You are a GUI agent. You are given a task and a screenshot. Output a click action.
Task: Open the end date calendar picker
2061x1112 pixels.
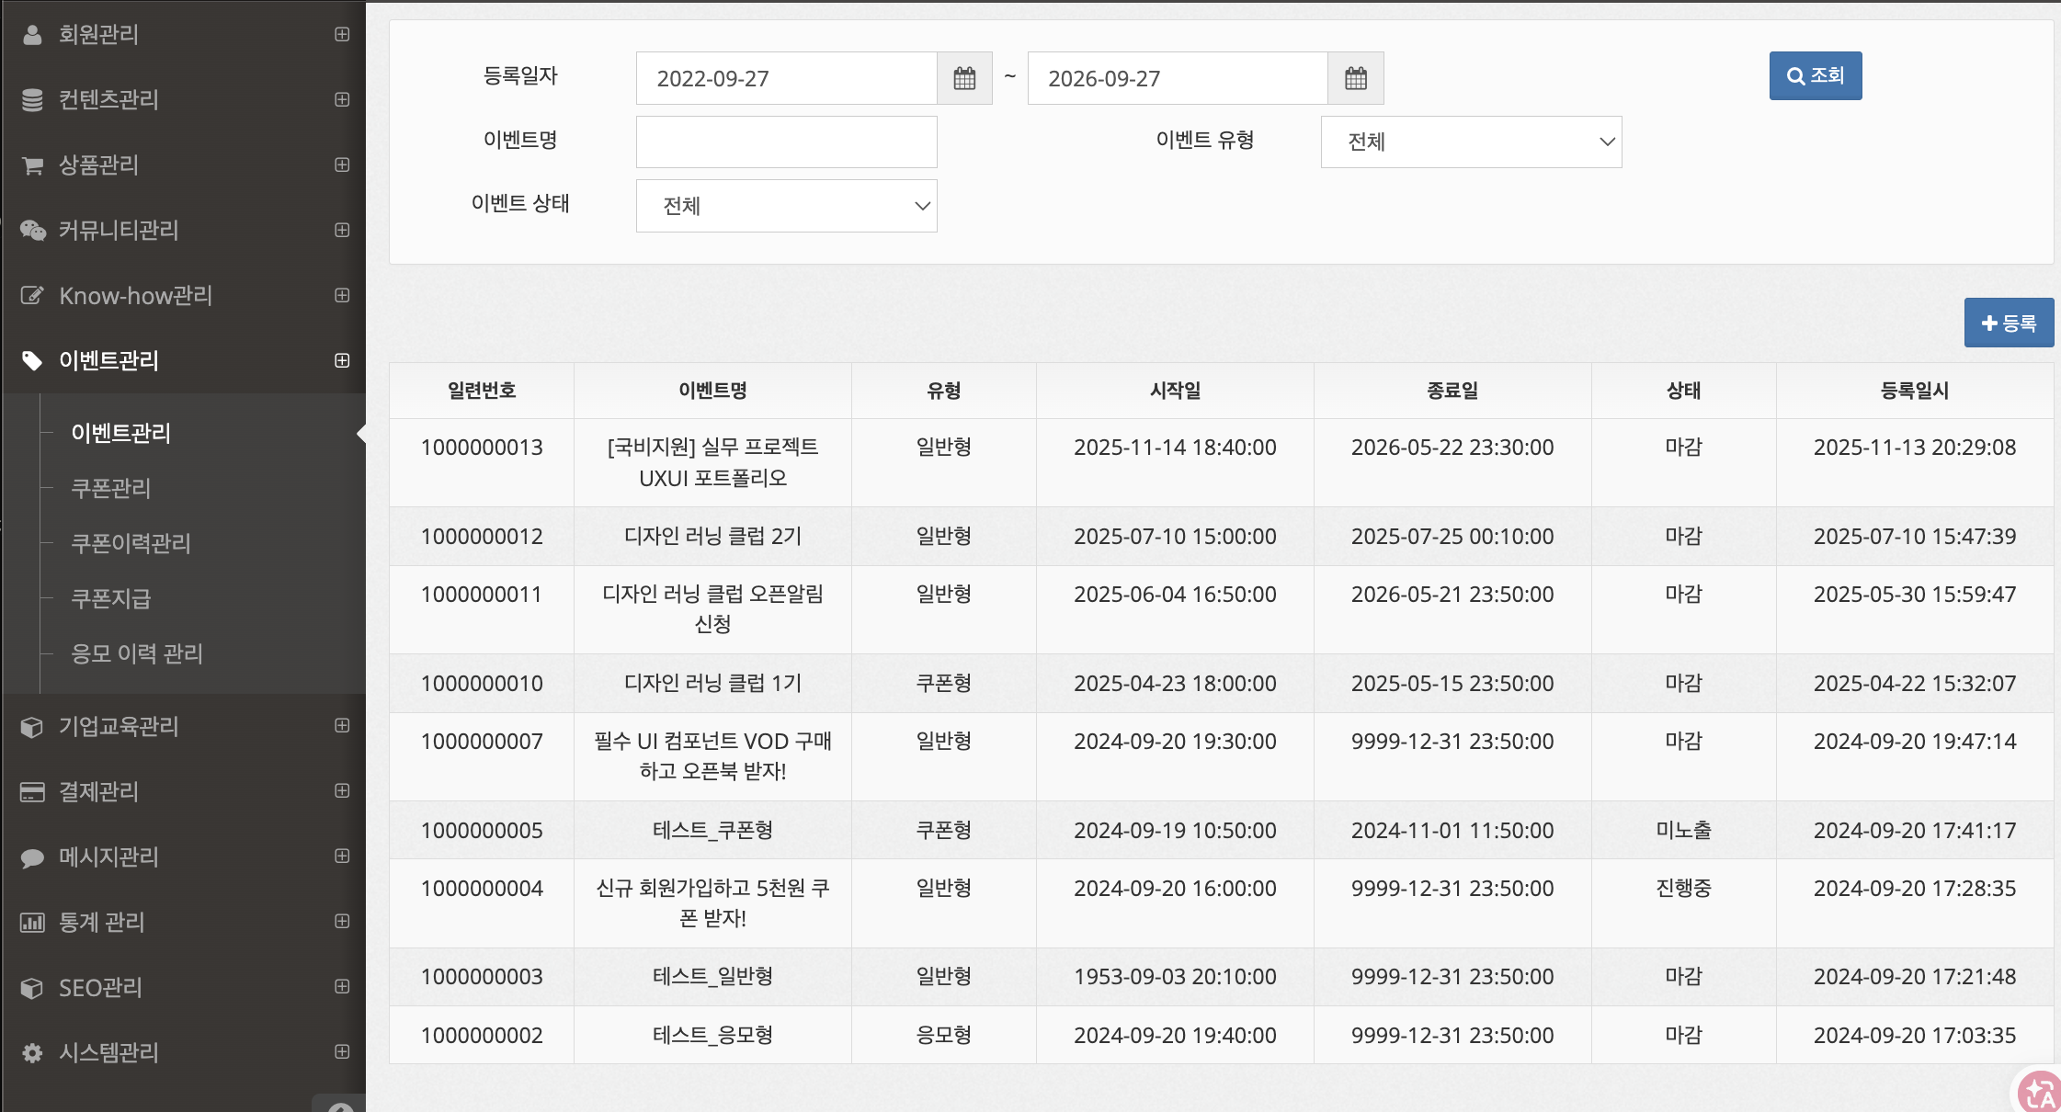click(x=1356, y=78)
